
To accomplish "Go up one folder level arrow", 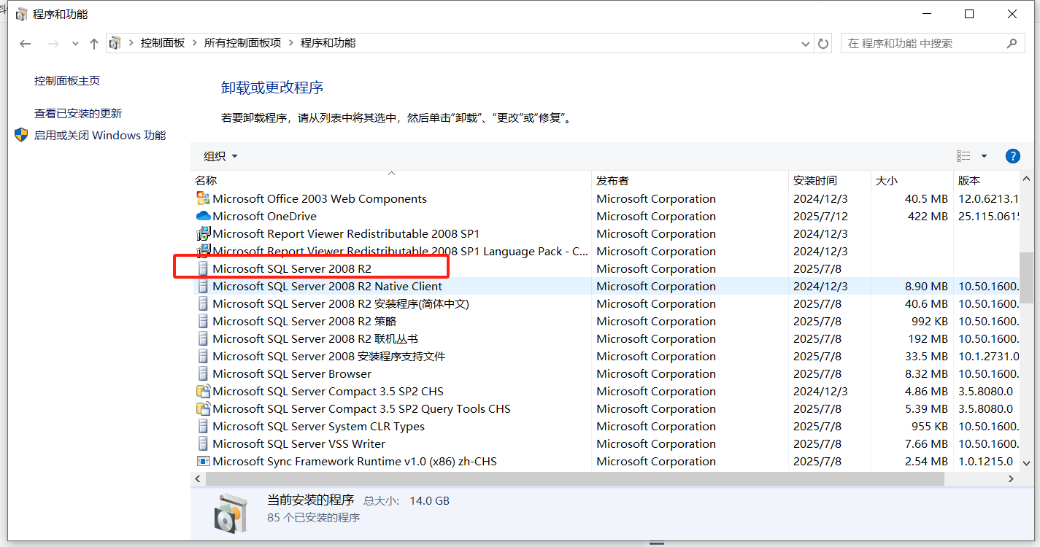I will click(93, 44).
